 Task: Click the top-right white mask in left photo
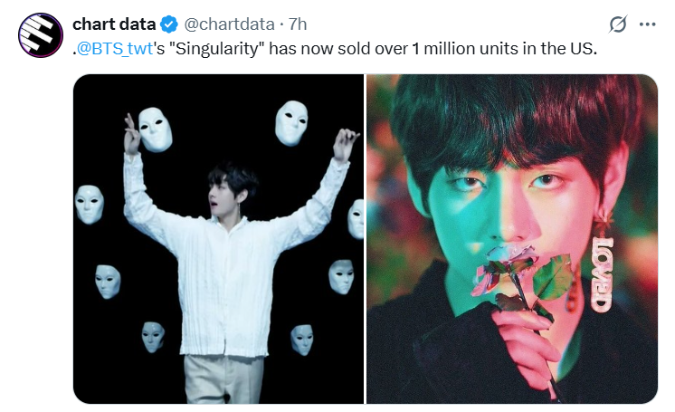(x=291, y=123)
